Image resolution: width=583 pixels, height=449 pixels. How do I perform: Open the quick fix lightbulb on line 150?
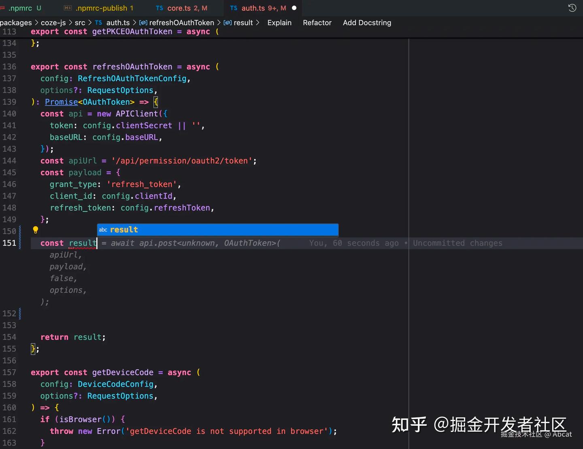[x=35, y=230]
